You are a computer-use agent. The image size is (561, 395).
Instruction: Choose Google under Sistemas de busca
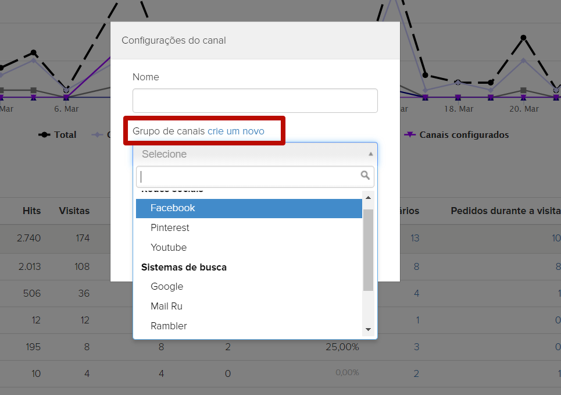167,286
